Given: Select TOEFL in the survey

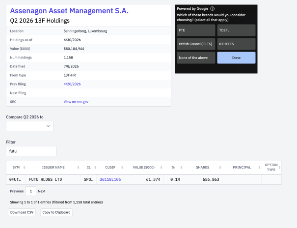Looking at the screenshot, I should pyautogui.click(x=236, y=30).
